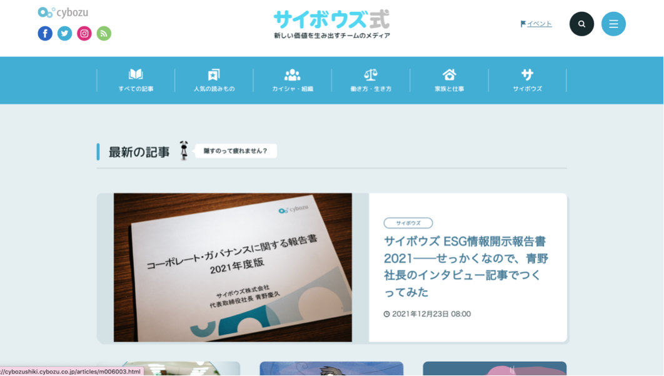Open the Twitter social icon

point(65,34)
